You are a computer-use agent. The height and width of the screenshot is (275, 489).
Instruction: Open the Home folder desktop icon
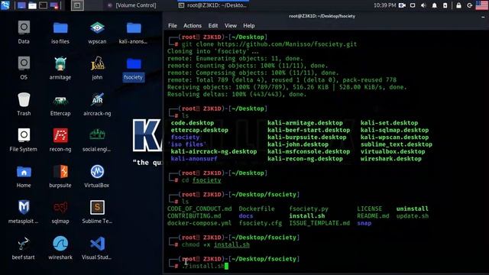click(x=24, y=176)
